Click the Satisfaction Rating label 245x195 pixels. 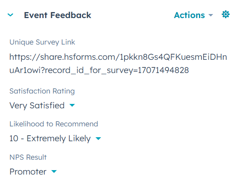(42, 91)
